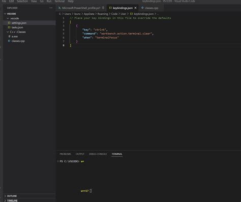
Task: Open Explorer's more actions ellipsis menu
Action: 51,8
